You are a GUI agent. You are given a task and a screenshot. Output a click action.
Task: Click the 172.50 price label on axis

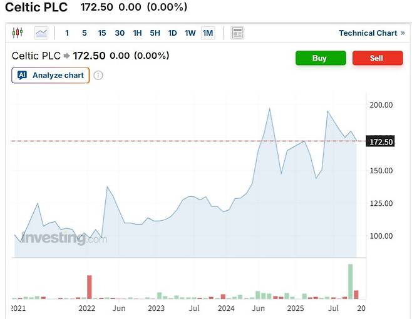point(381,142)
